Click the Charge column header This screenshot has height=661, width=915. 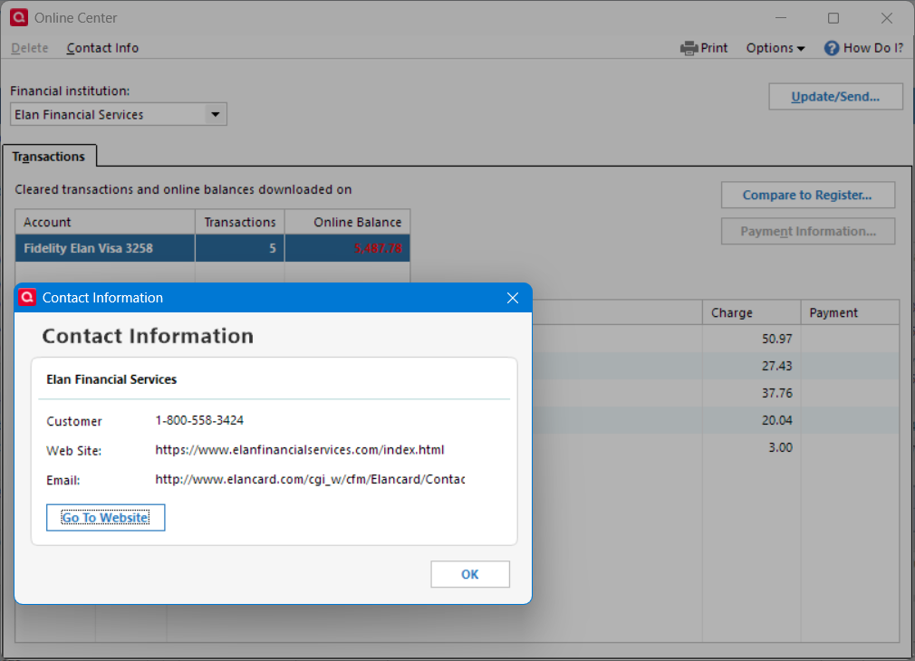(x=751, y=312)
